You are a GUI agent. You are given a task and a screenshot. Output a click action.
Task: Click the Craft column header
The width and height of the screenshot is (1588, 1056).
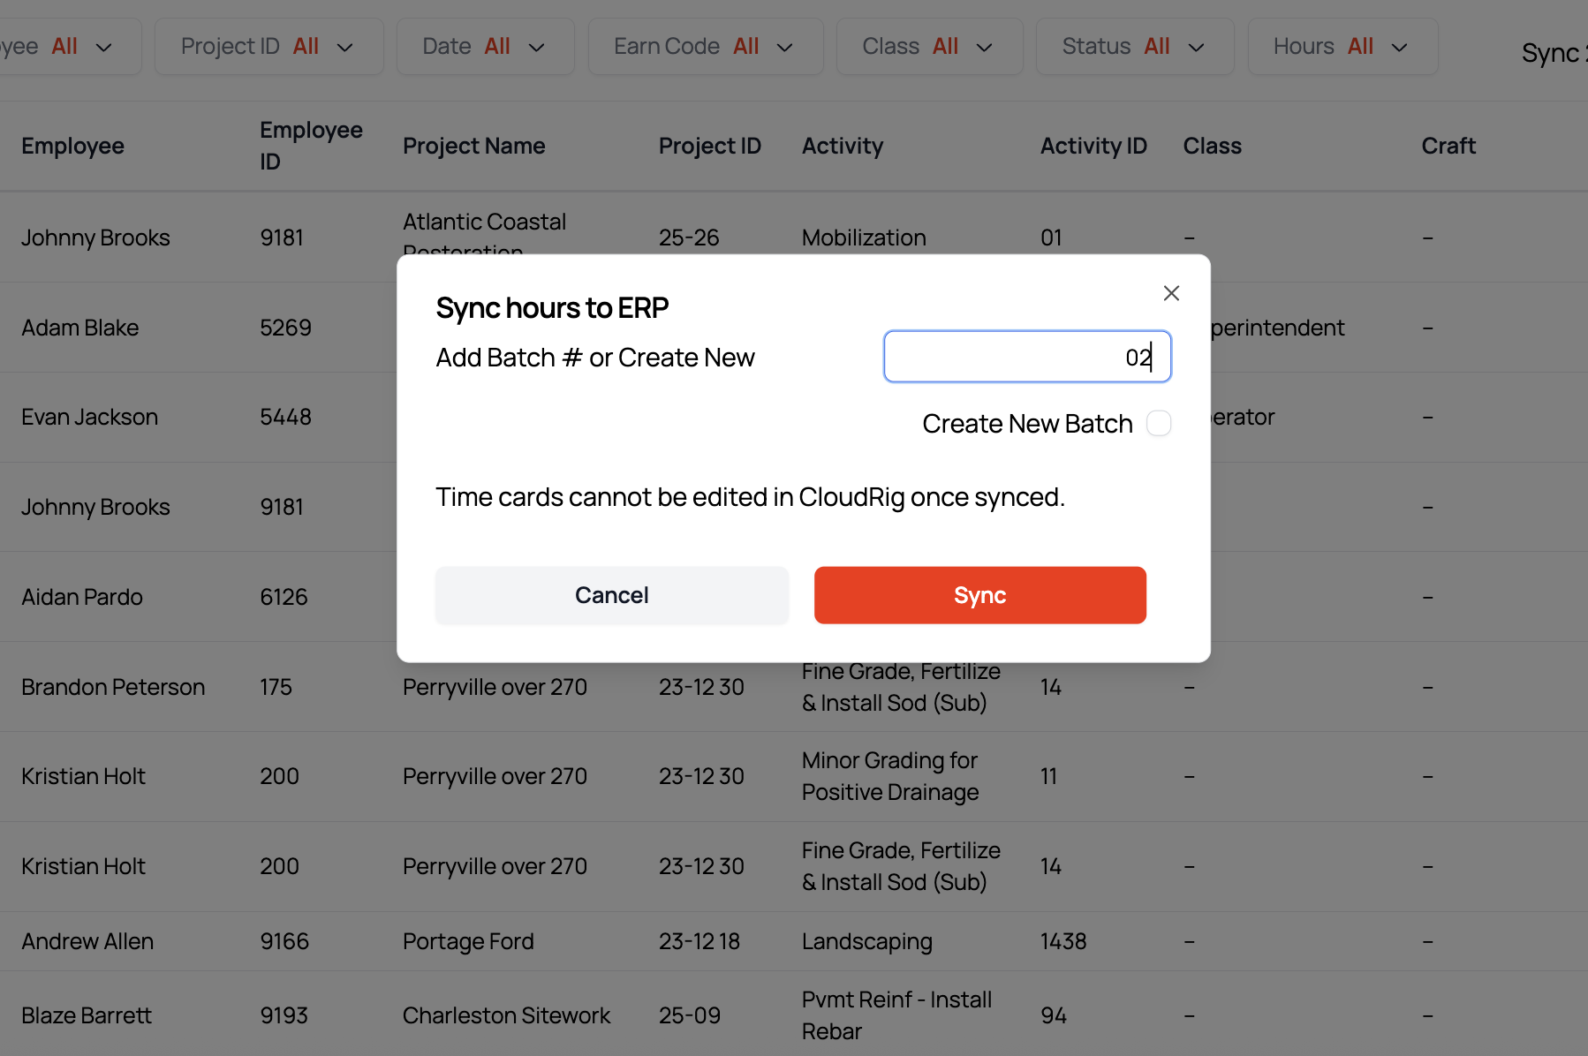(x=1448, y=146)
